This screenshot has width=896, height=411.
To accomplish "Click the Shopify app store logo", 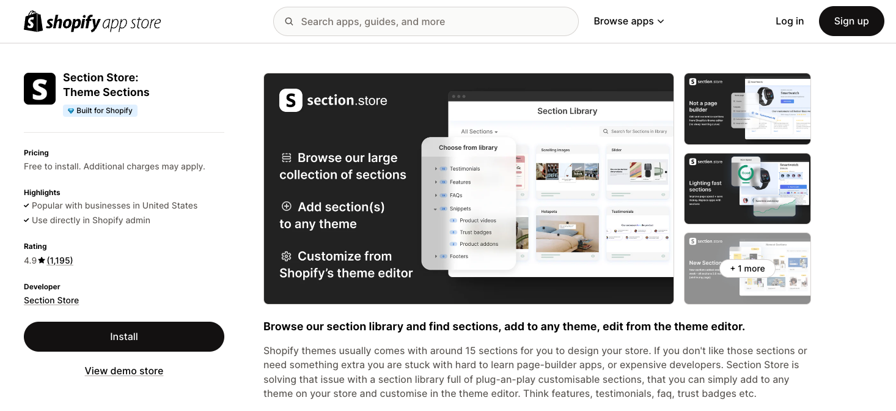I will click(92, 22).
